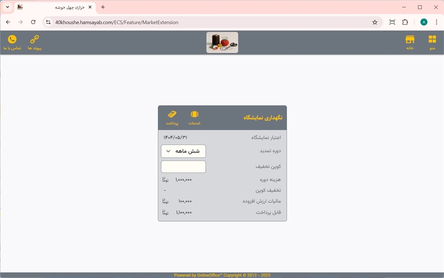Open a new browser tab

click(x=103, y=7)
